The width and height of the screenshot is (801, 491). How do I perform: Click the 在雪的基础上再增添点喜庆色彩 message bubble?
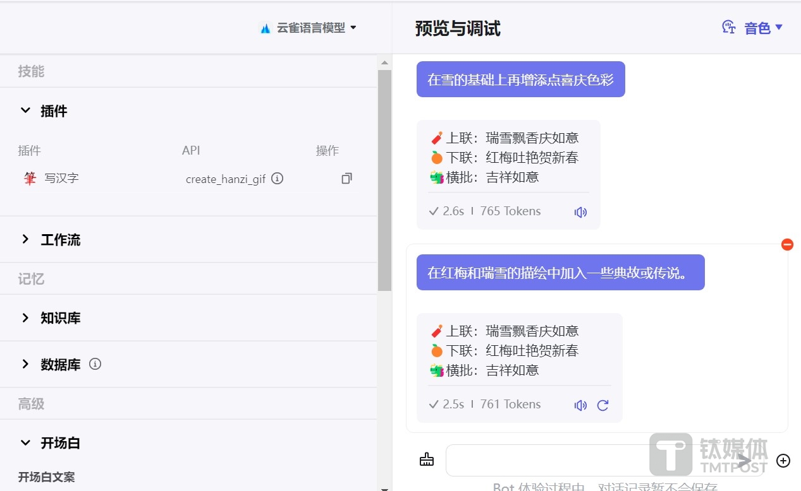pyautogui.click(x=520, y=80)
